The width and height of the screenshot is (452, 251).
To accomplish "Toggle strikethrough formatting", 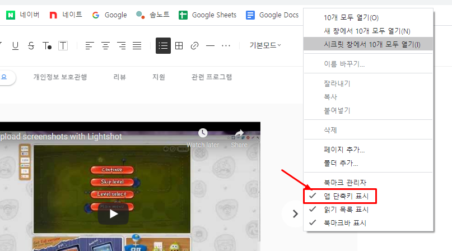I will 31,45.
